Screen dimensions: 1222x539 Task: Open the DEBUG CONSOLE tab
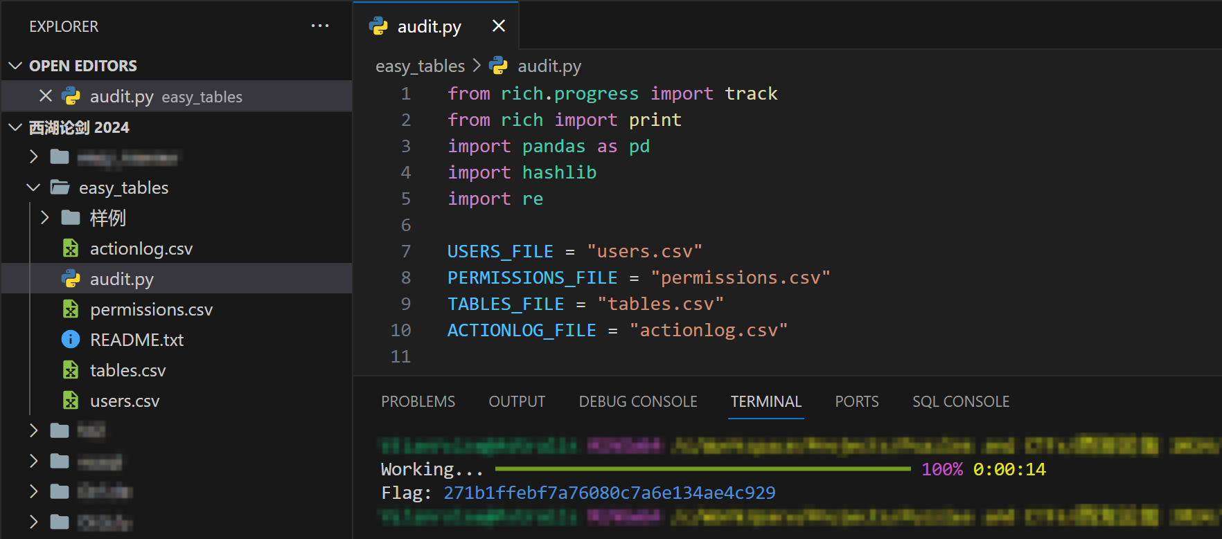(x=637, y=402)
